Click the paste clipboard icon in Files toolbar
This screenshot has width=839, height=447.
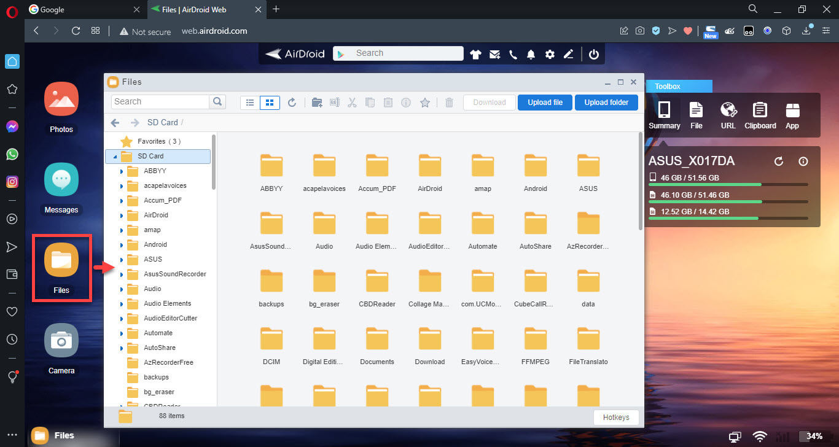[x=388, y=103]
